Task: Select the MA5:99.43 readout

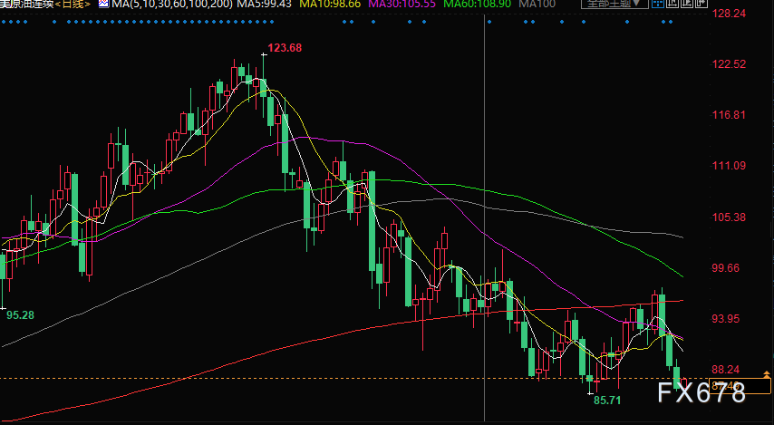Action: coord(264,4)
